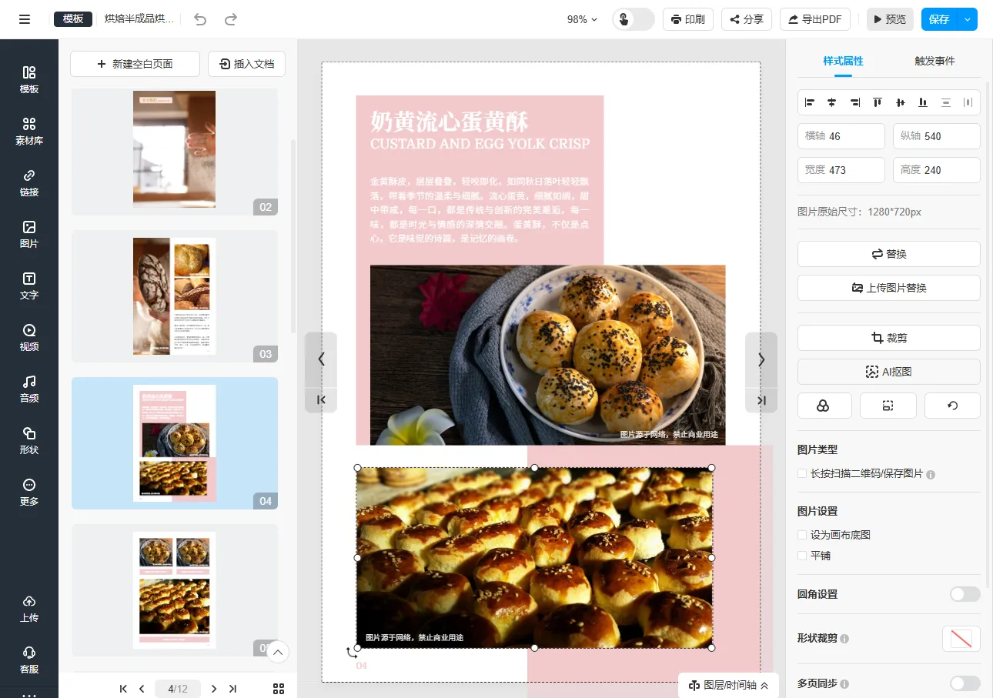Click the dashed-frame image fit icon
The width and height of the screenshot is (993, 698).
pos(888,406)
